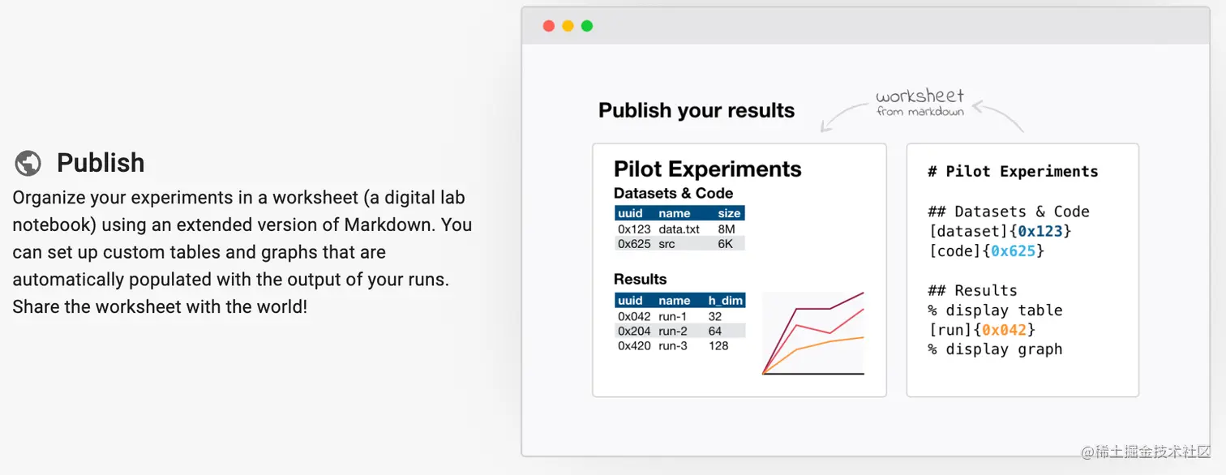Click the yellow minimize dot
The width and height of the screenshot is (1226, 475).
click(x=568, y=26)
